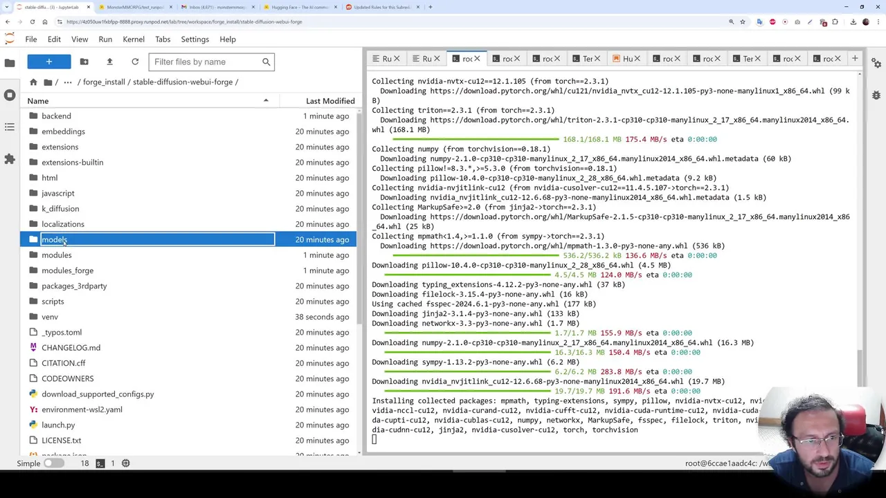Click the browser home icon
This screenshot has width=886, height=498.
click(44, 22)
